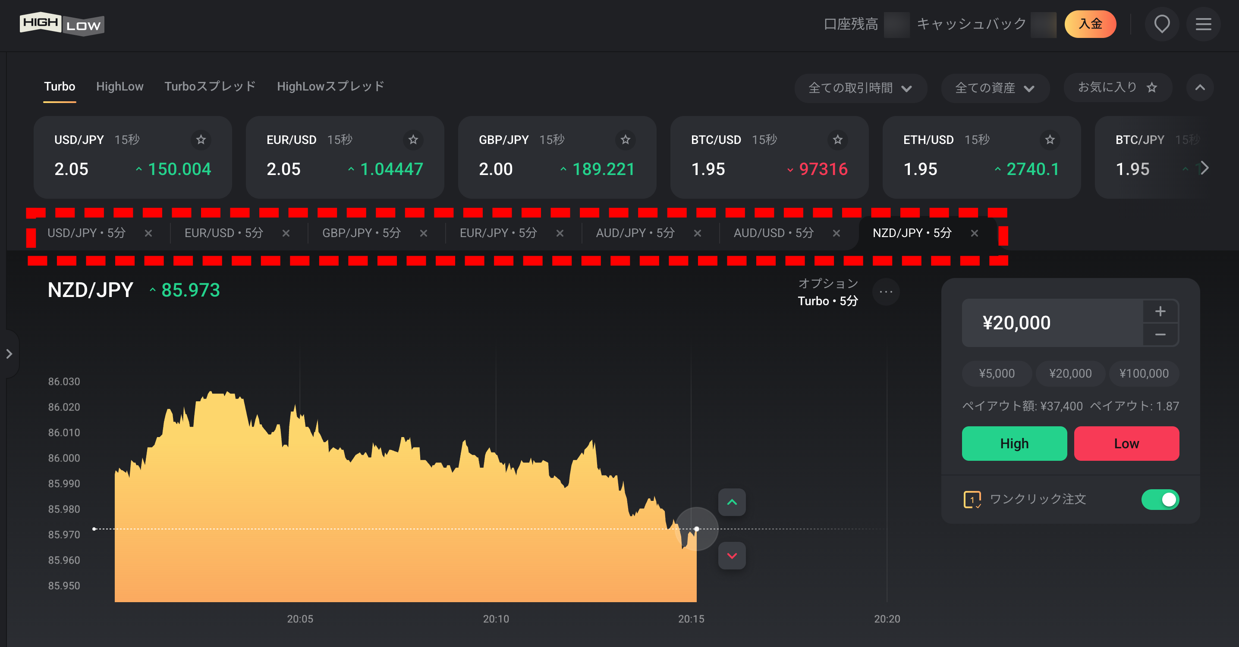The width and height of the screenshot is (1239, 647).
Task: Open the BTC/USD 15秒 asset card
Action: (x=770, y=157)
